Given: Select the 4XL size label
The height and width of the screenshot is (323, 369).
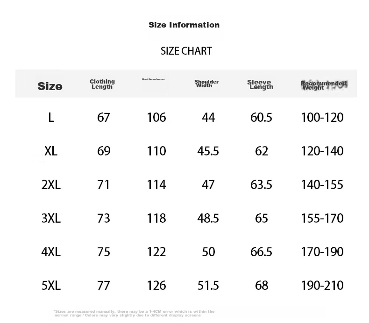Looking at the screenshot, I should pyautogui.click(x=51, y=252).
